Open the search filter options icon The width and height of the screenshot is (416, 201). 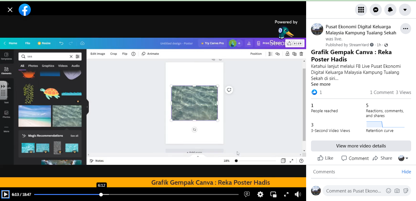click(x=78, y=56)
